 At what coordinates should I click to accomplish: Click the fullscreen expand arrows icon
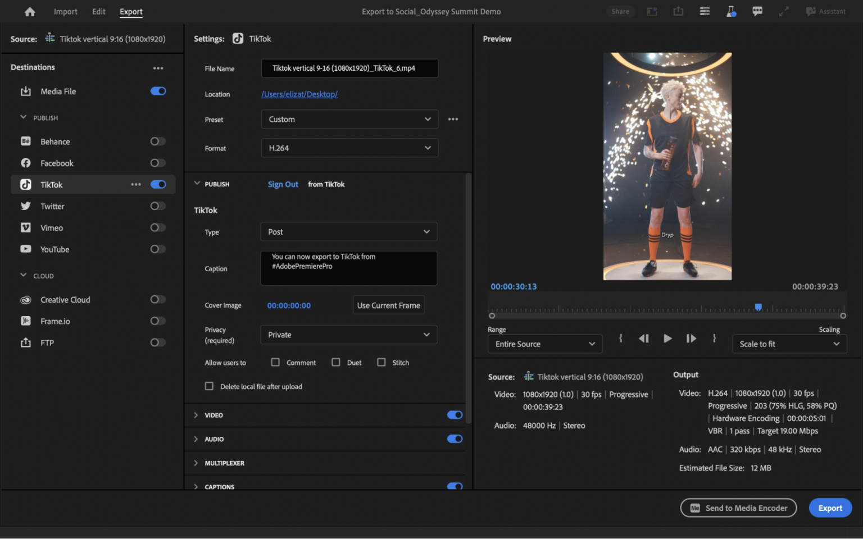click(x=784, y=11)
